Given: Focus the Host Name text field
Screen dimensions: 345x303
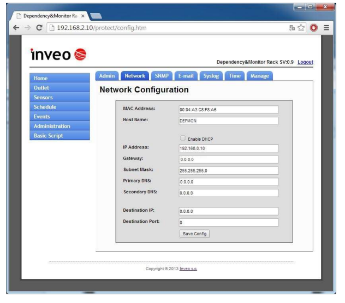Looking at the screenshot, I should (x=228, y=121).
